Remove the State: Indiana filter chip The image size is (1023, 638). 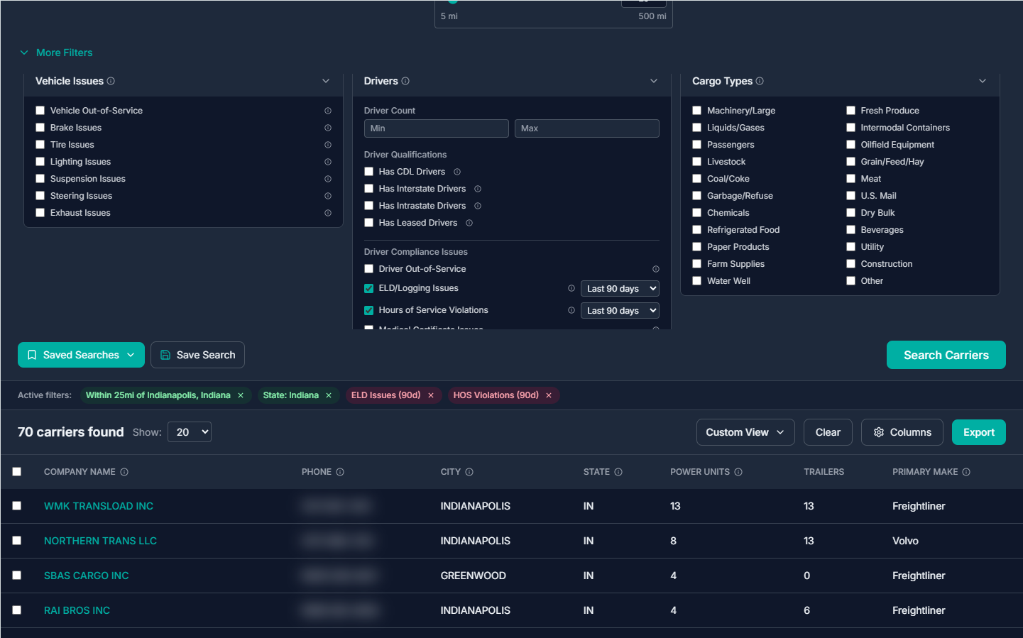pos(329,396)
